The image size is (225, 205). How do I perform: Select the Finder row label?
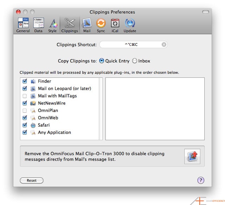45,81
